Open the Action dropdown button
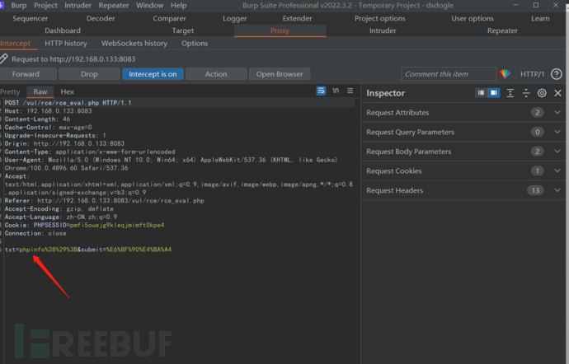This screenshot has width=569, height=364. tap(216, 74)
